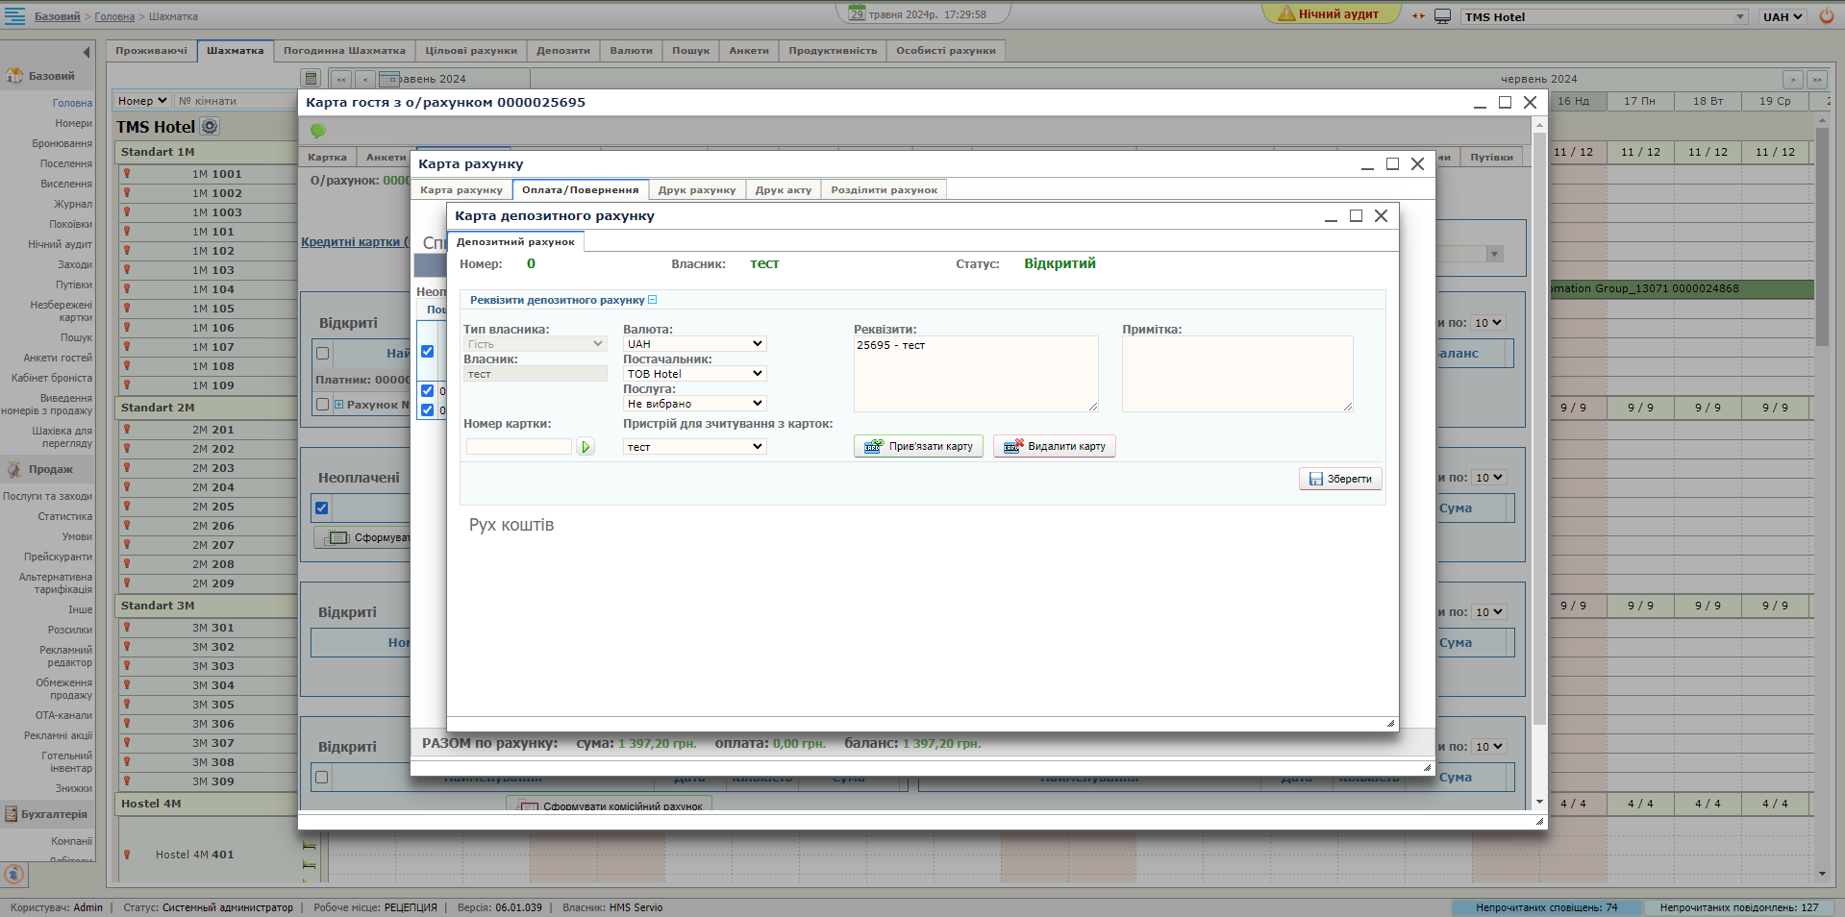This screenshot has width=1845, height=917.
Task: Open the Послуга dropdown set to Не вибрано
Action: click(694, 404)
